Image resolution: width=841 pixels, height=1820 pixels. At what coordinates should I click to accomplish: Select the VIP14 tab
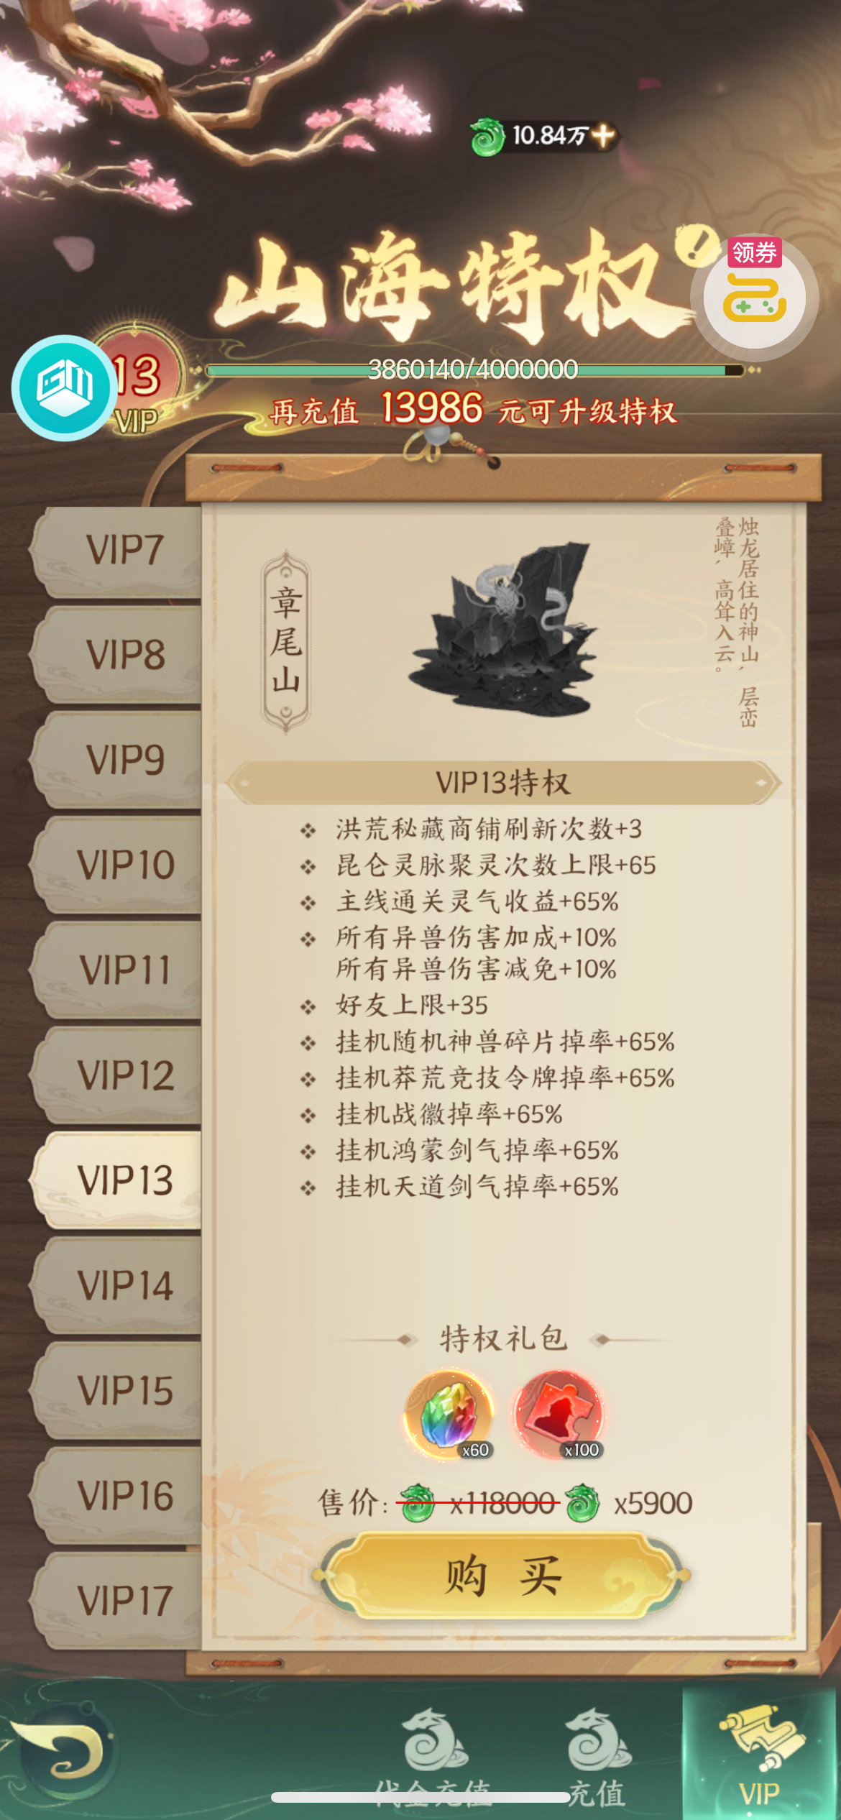[117, 1286]
